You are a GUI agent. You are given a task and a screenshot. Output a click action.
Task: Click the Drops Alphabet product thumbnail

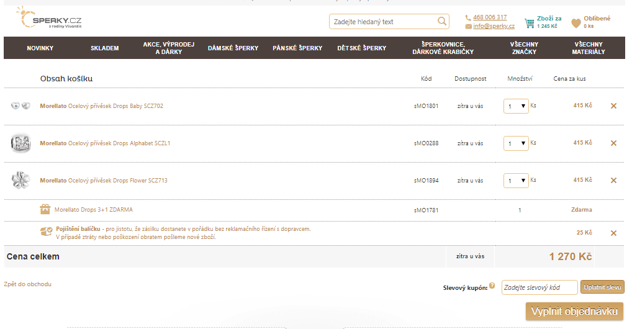(20, 143)
